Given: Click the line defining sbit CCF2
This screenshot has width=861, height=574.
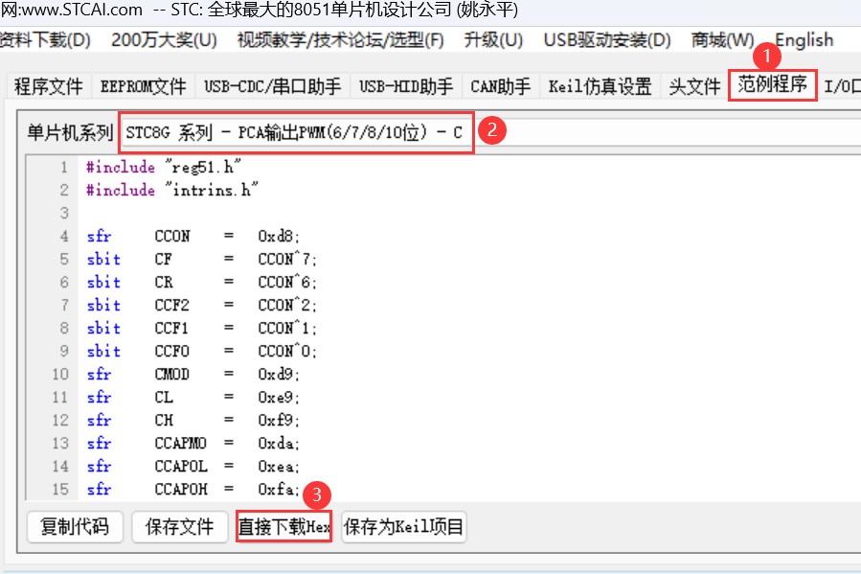Looking at the screenshot, I should point(201,305).
